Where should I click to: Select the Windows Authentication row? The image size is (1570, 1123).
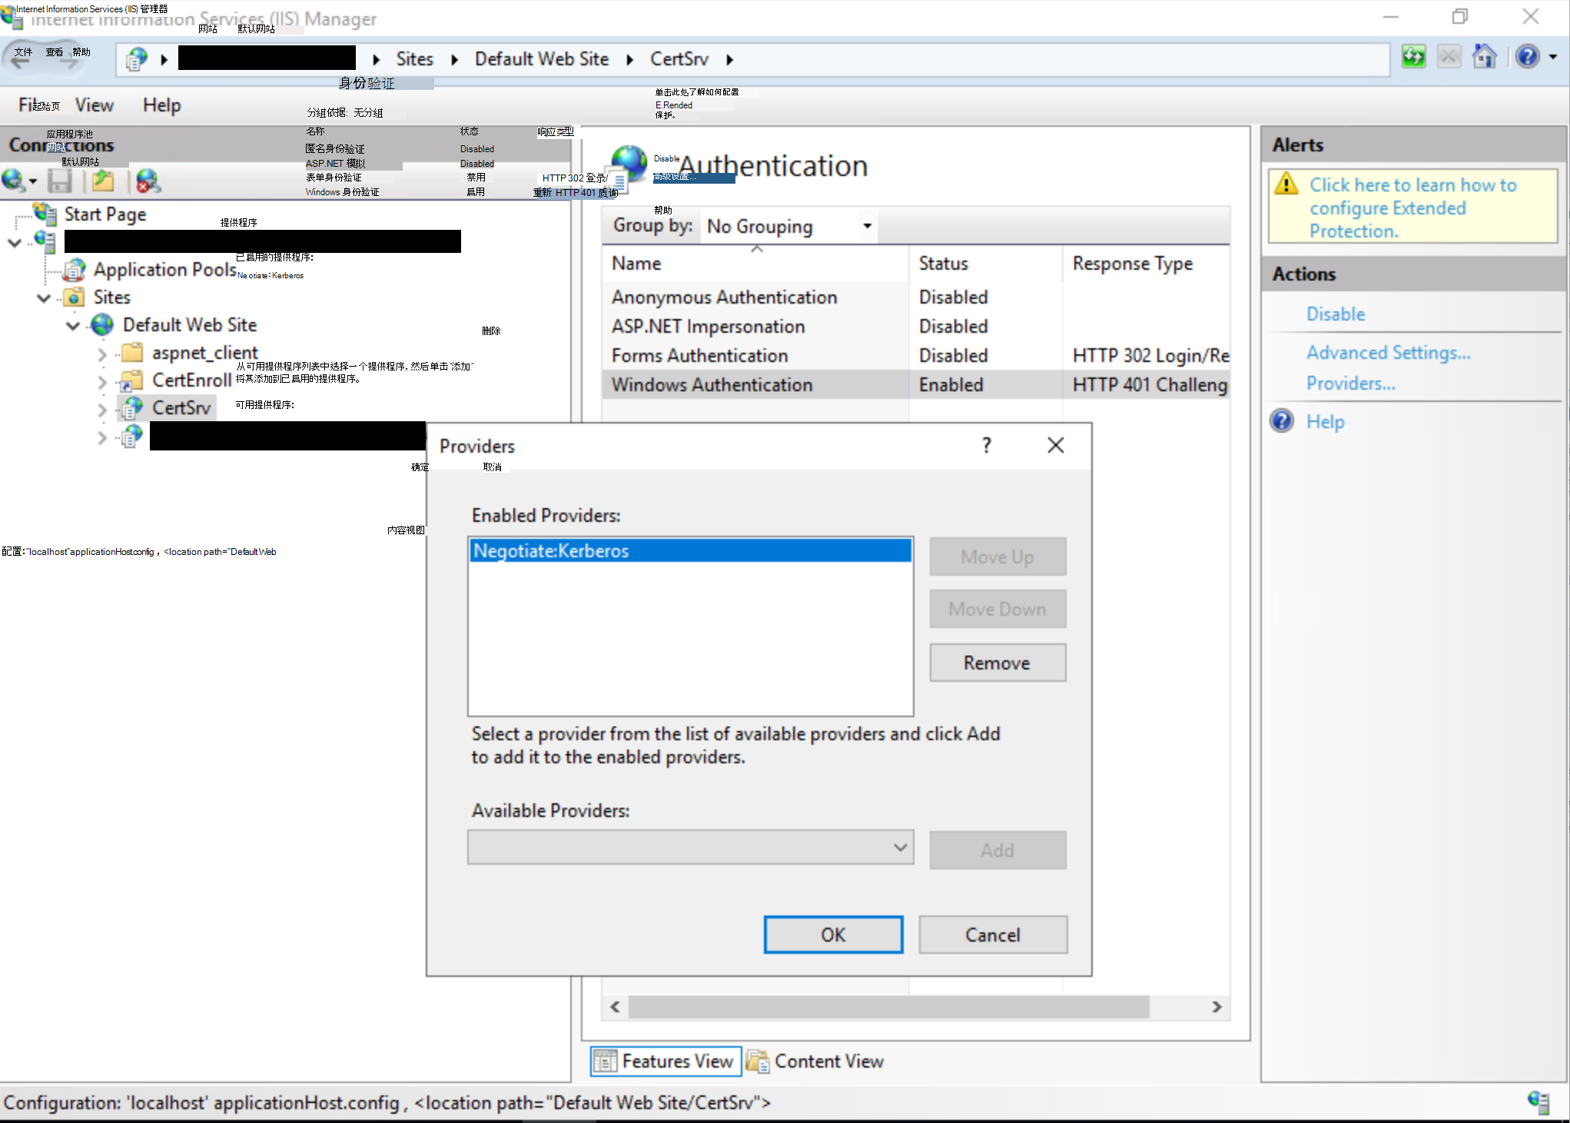916,385
